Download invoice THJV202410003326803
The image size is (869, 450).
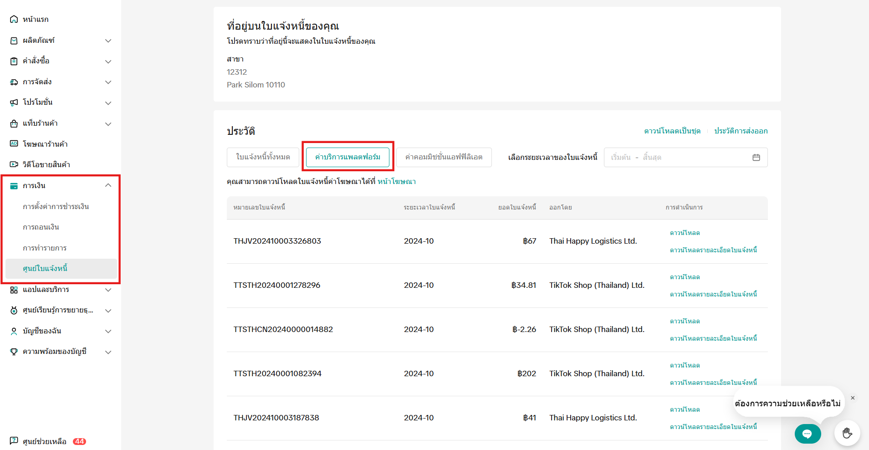(x=685, y=233)
